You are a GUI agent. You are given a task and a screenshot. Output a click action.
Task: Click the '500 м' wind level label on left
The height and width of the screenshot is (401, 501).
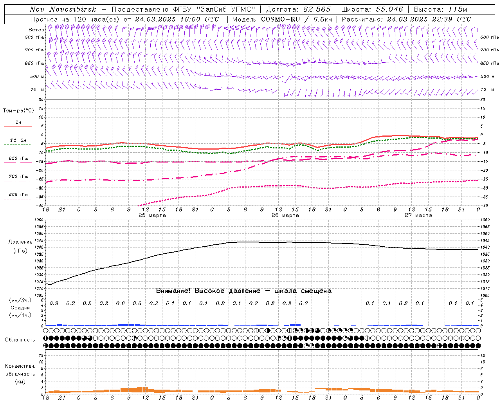(38, 76)
